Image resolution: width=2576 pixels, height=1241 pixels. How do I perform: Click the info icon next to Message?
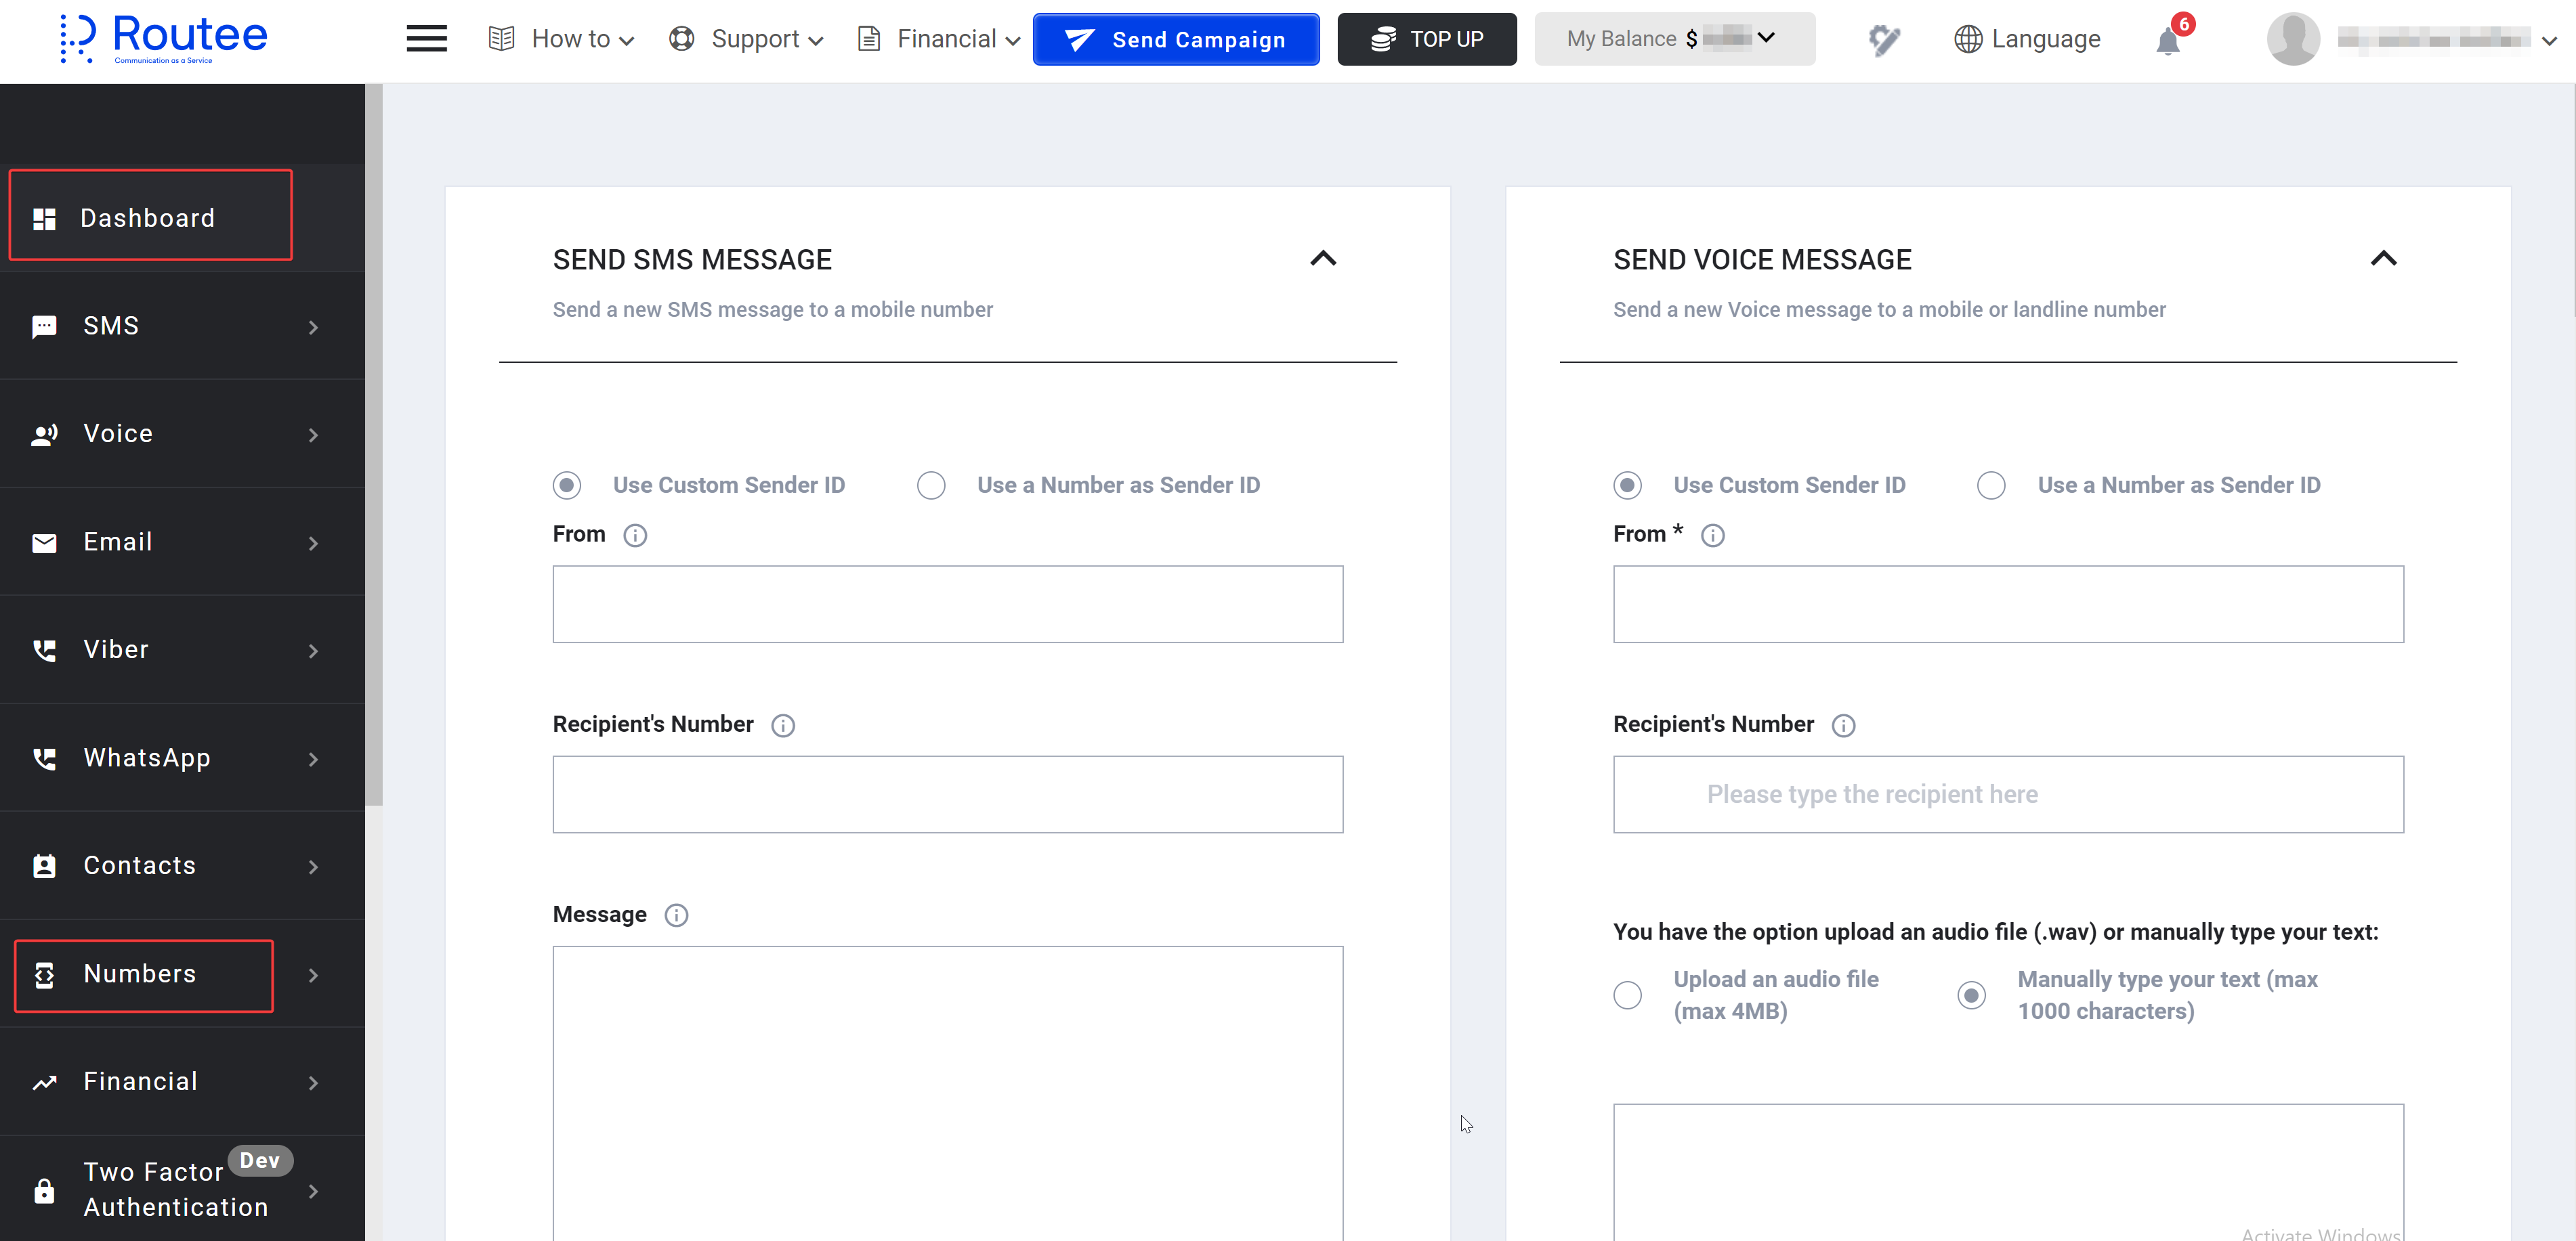[x=677, y=915]
